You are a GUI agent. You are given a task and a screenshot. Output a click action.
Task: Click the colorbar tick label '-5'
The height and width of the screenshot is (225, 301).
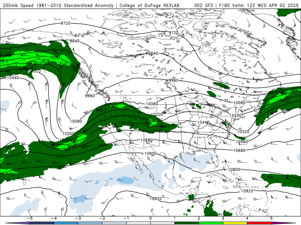pos(29,218)
